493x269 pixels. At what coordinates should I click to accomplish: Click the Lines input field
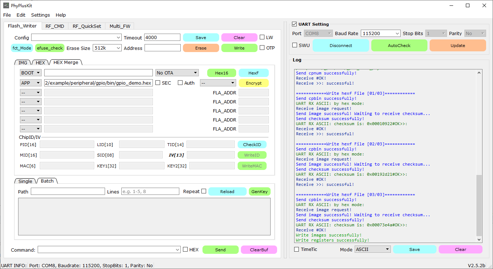pos(150,191)
